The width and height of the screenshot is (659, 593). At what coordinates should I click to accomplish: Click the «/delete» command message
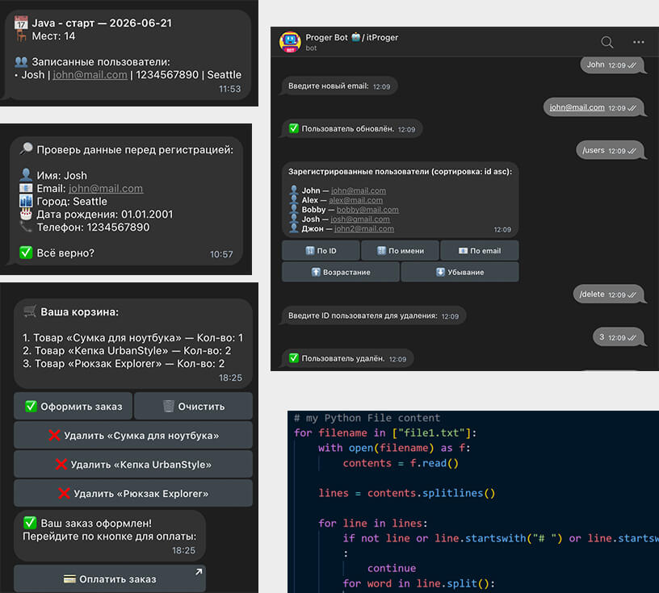[608, 294]
